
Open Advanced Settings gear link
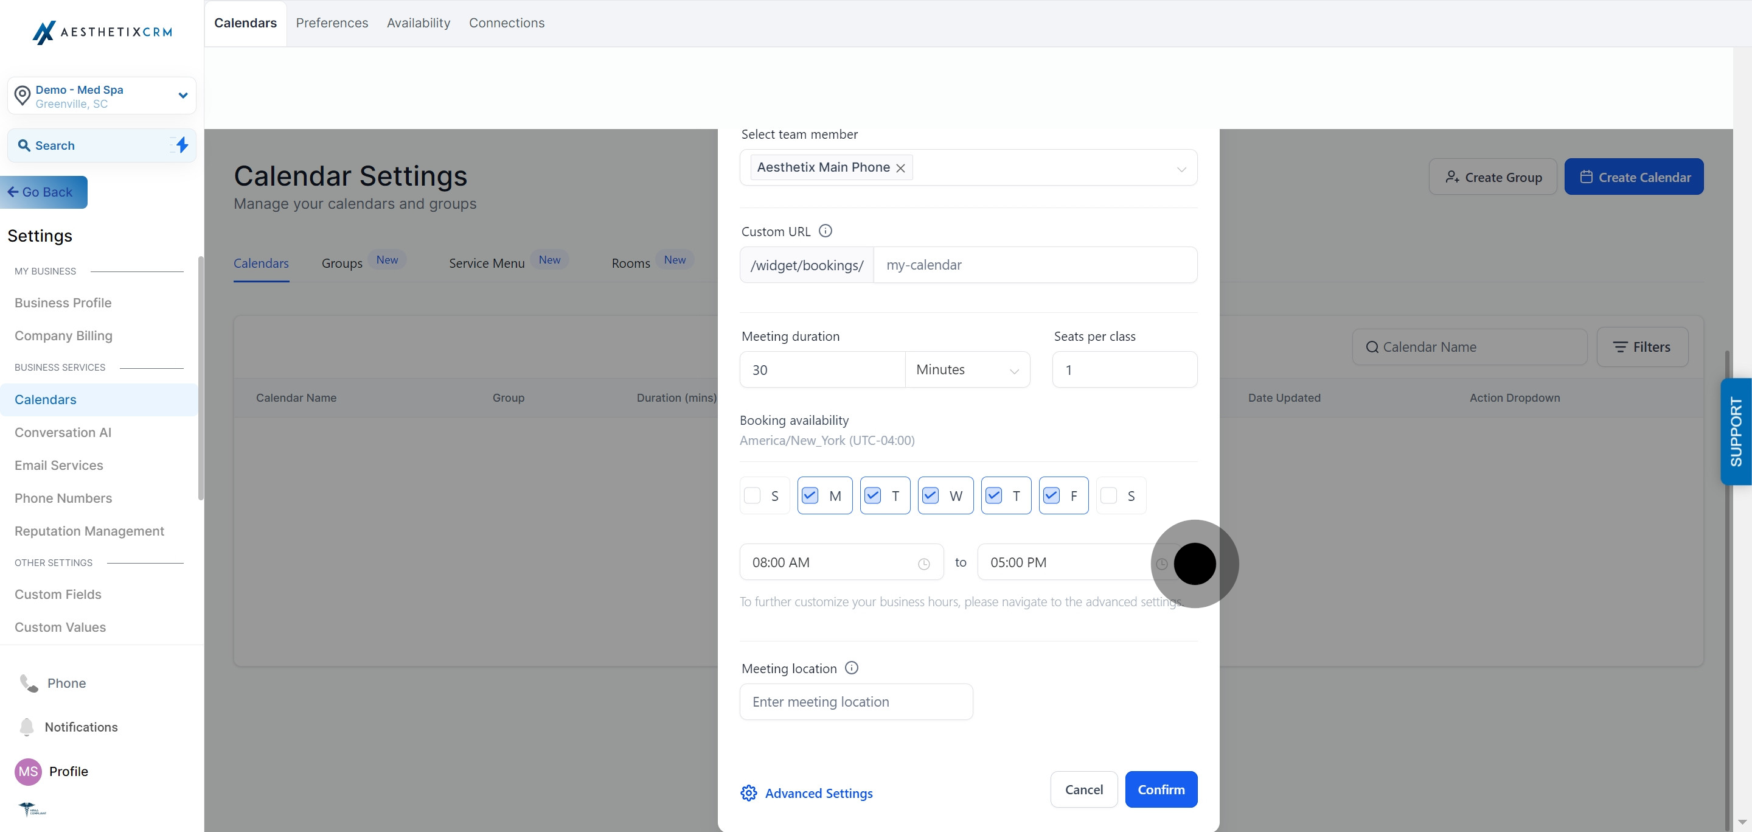coord(807,793)
